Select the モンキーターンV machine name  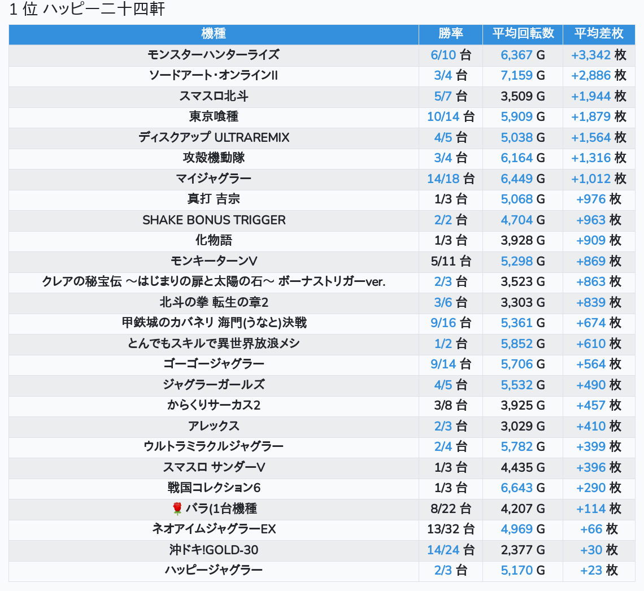214,261
